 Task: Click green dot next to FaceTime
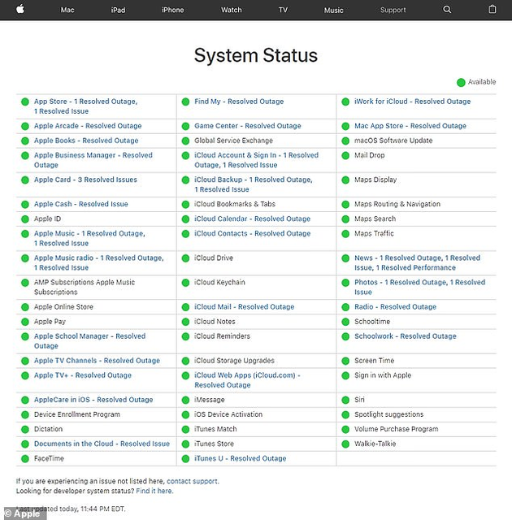pos(25,458)
